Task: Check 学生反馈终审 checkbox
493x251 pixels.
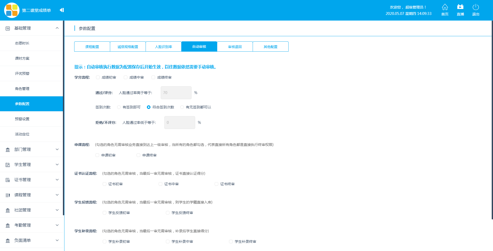Action: [168, 213]
